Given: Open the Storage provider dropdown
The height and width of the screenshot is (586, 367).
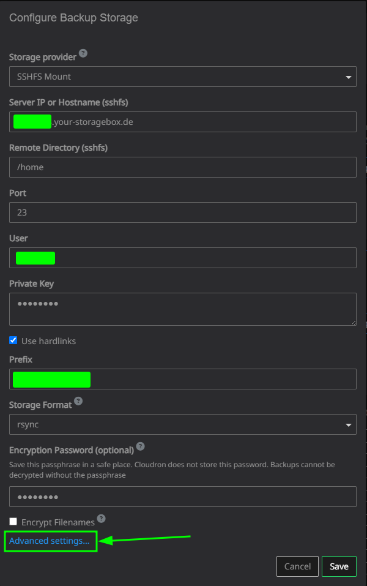Looking at the screenshot, I should [x=182, y=77].
